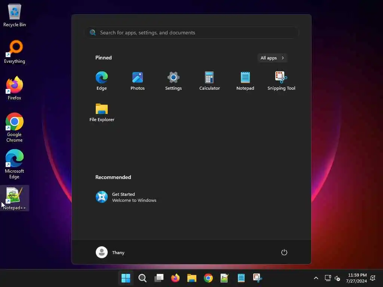Open Notepad from the taskbar

(241, 278)
